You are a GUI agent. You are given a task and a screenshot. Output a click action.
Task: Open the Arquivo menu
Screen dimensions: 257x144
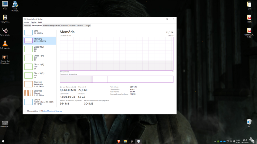[x=26, y=23]
